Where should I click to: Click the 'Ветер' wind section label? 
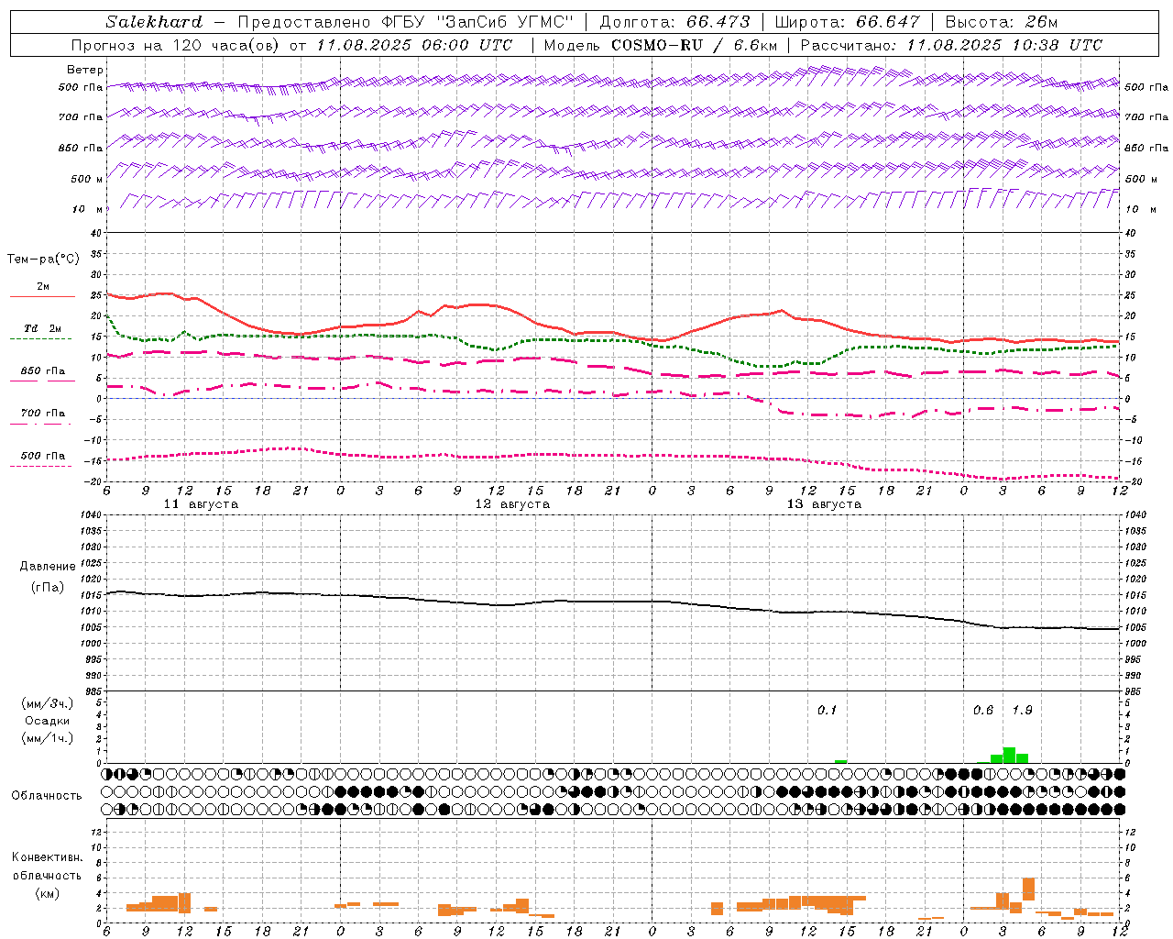coord(85,70)
